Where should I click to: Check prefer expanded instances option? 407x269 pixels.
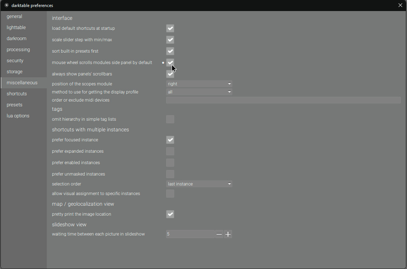coord(170,151)
